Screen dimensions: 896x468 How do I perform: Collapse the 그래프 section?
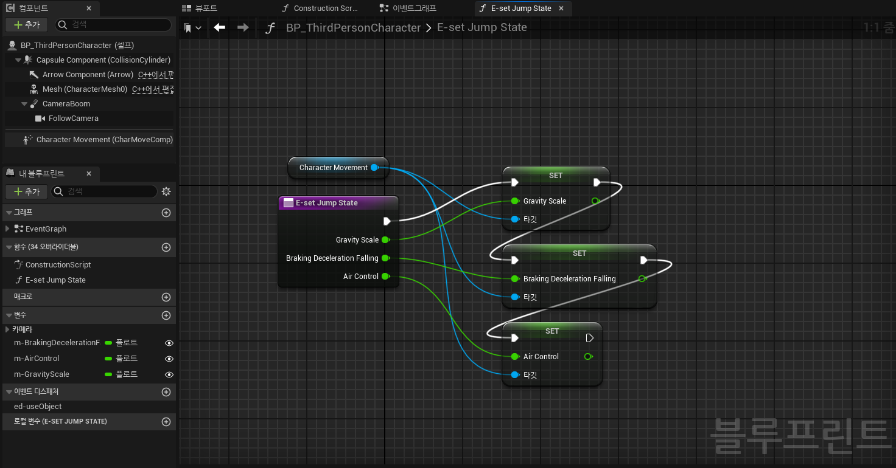(x=9, y=213)
